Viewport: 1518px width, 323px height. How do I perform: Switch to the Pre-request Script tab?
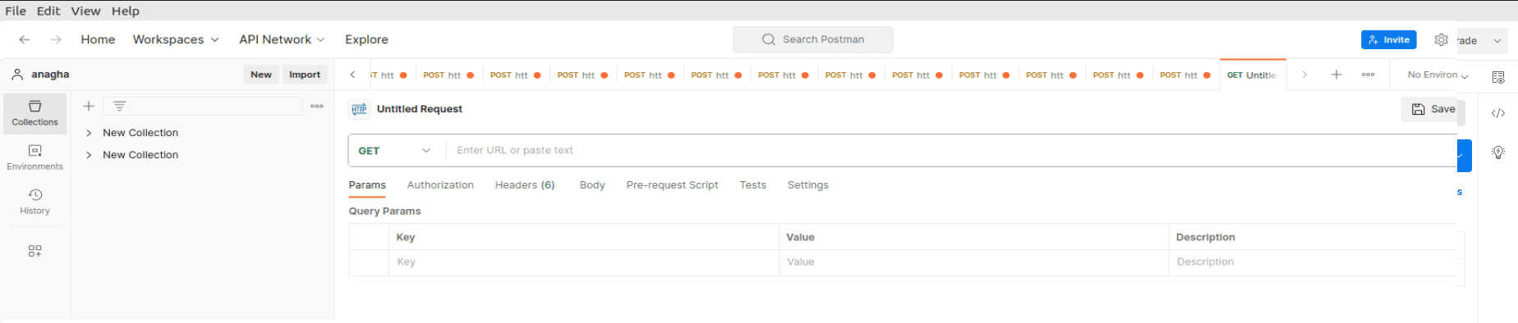point(672,185)
